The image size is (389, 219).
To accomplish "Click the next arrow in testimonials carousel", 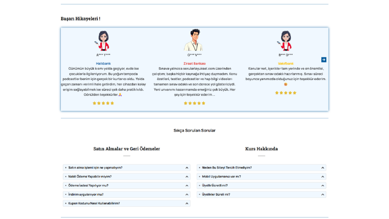I will tap(323, 59).
